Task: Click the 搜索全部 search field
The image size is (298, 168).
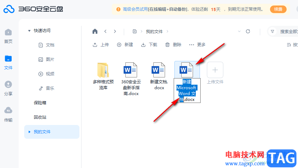Action: [289, 31]
